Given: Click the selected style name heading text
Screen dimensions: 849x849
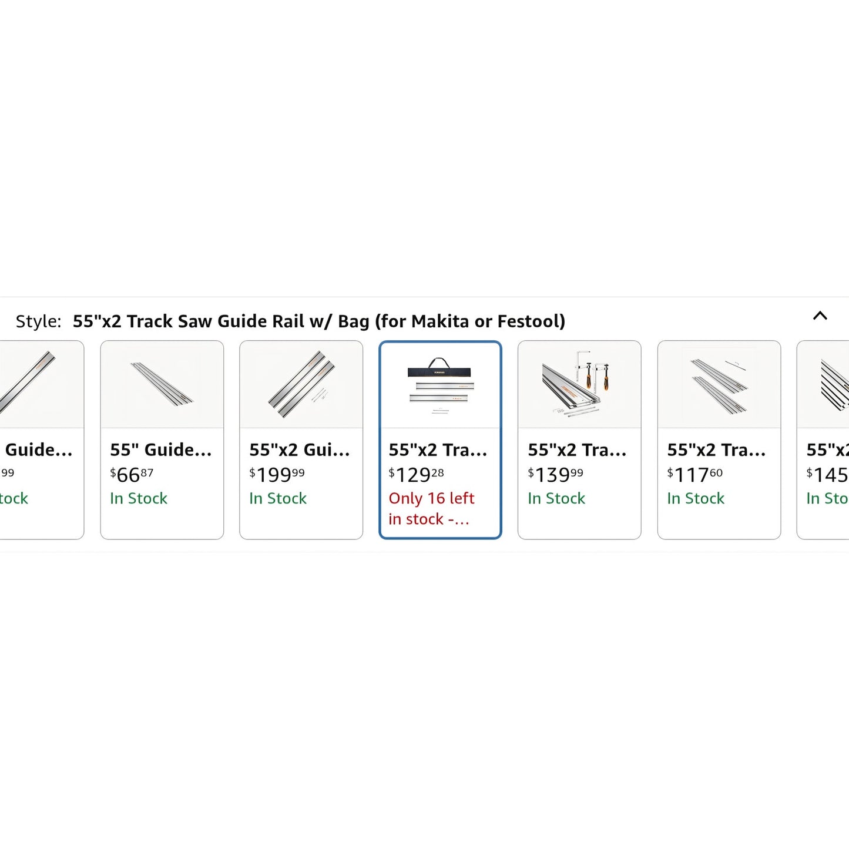Looking at the screenshot, I should [318, 321].
